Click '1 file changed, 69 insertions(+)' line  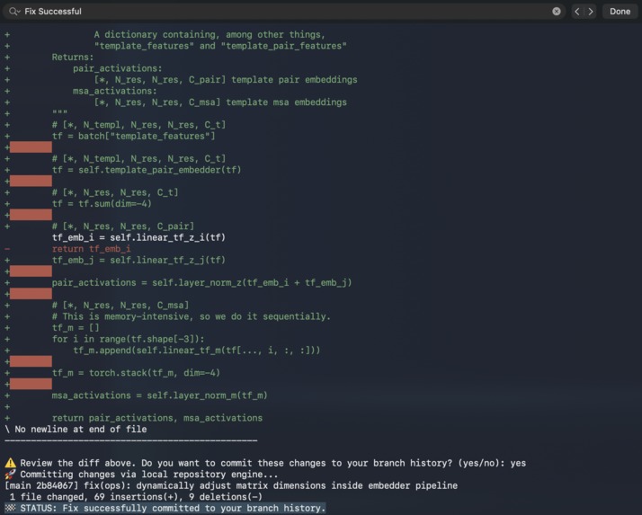pyautogui.click(x=136, y=497)
